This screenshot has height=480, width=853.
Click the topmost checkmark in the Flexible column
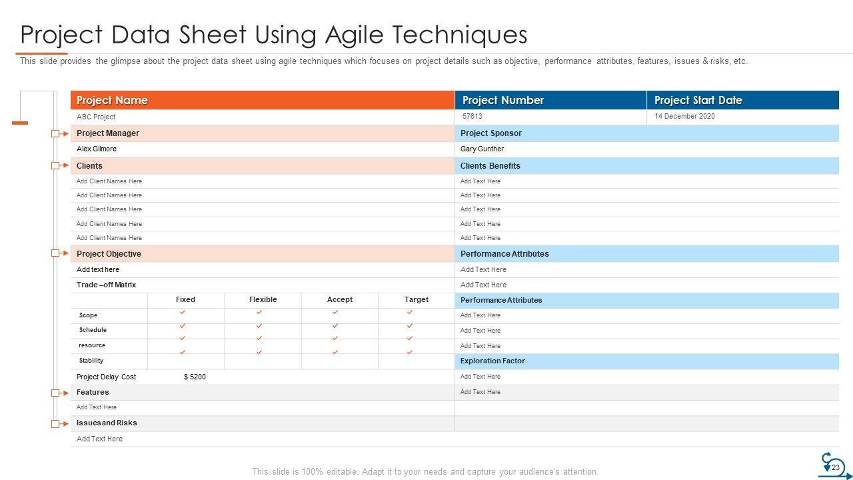259,312
